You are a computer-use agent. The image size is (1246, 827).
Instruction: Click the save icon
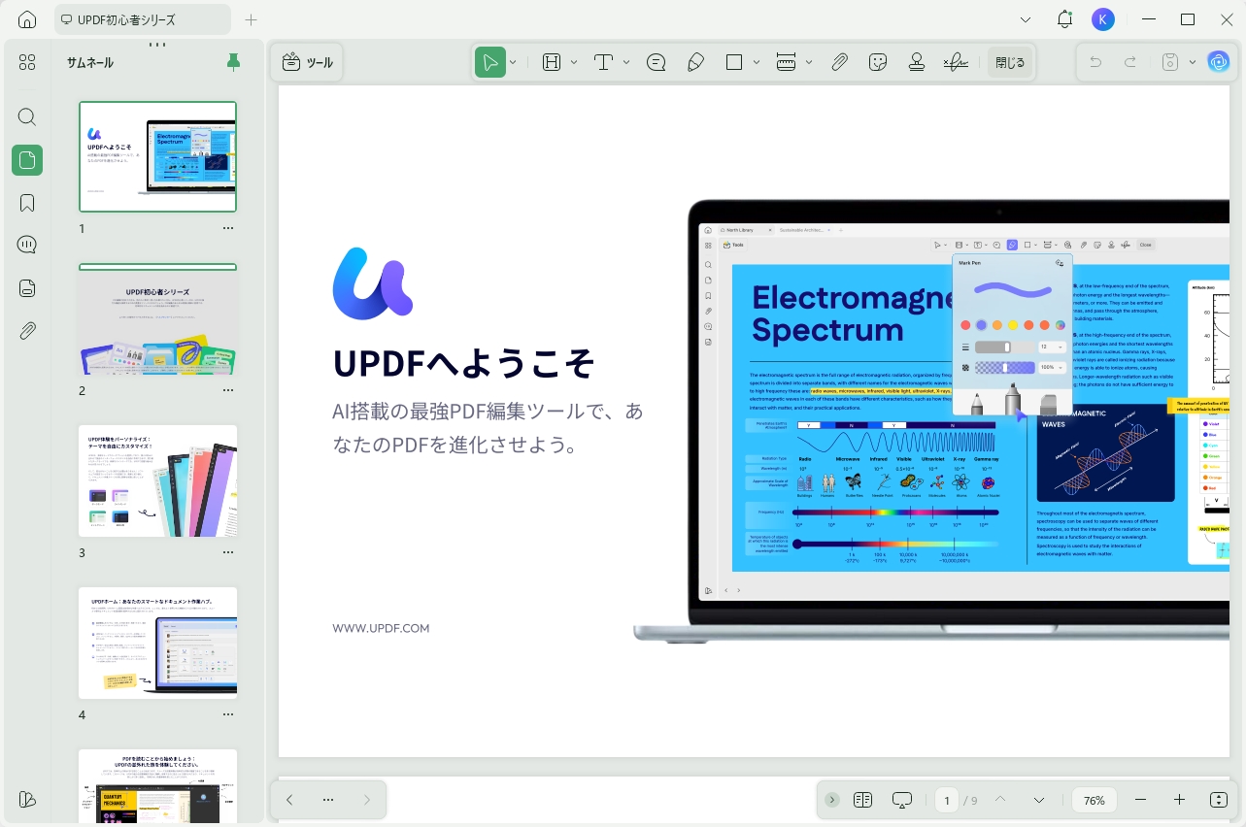1171,62
